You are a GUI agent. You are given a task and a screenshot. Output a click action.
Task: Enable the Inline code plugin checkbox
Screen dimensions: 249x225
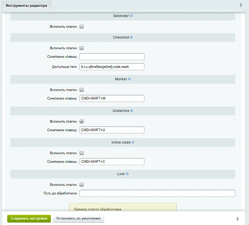82,153
